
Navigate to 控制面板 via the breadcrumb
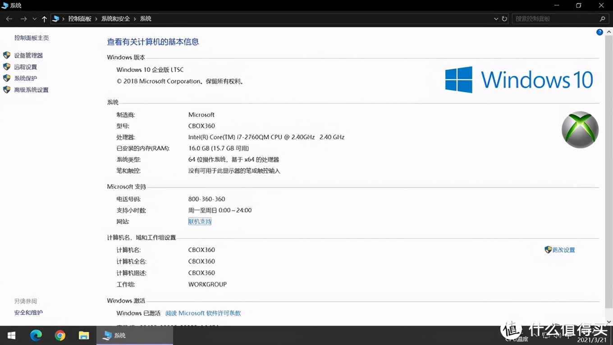[x=80, y=18]
